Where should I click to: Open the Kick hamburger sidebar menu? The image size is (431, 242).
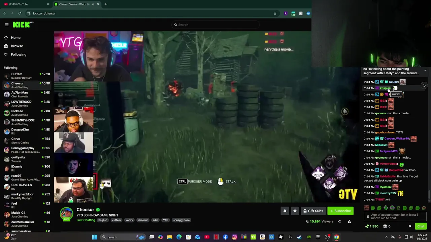pos(6,25)
